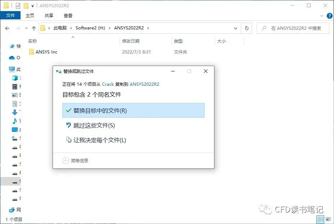Open Desktop icon in sidebar
This screenshot has height=224, width=334.
click(x=15, y=130)
